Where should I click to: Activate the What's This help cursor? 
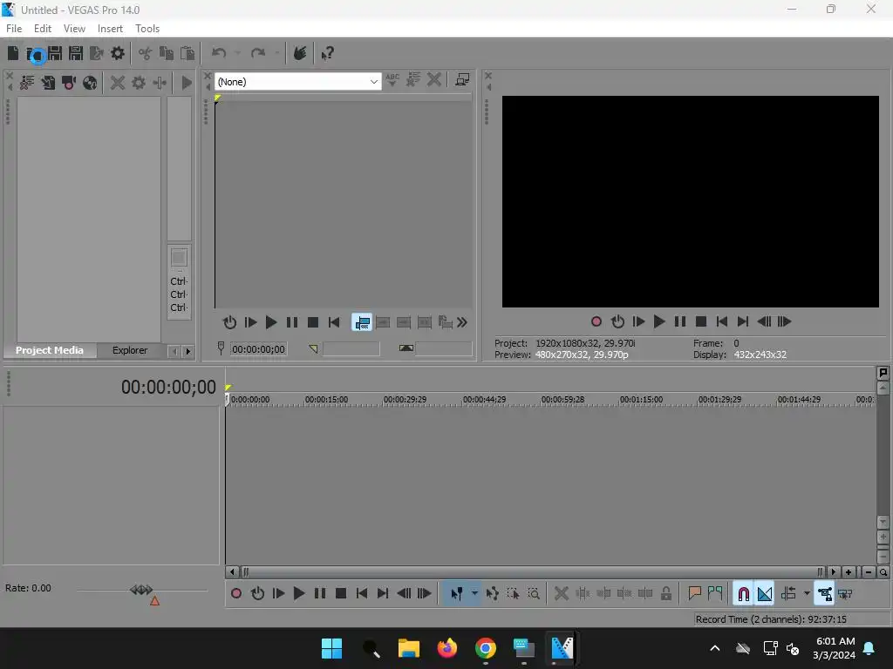[x=328, y=53]
